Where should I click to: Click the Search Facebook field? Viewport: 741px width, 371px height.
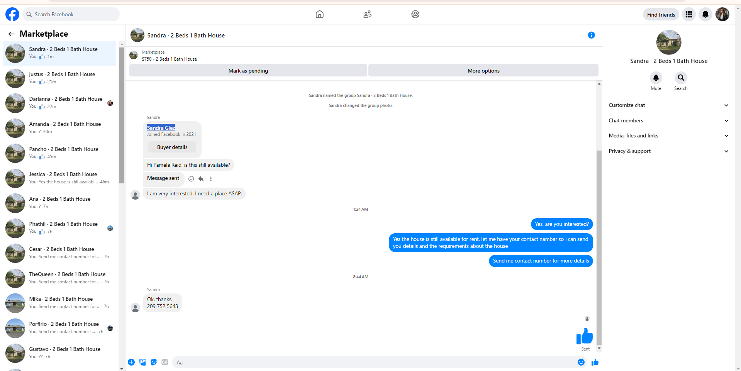(x=71, y=14)
